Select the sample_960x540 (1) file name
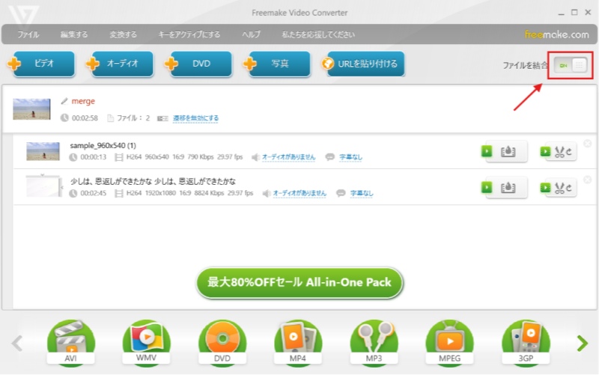Screen dimensions: 599x375 [x=103, y=145]
